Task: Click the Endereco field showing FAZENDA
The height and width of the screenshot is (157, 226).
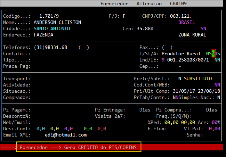Action: click(43, 35)
